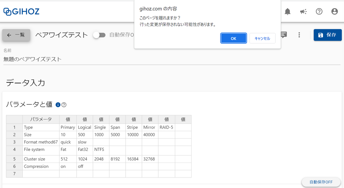Open help circle next to パラメータと値
The image size is (344, 188).
pos(64,105)
